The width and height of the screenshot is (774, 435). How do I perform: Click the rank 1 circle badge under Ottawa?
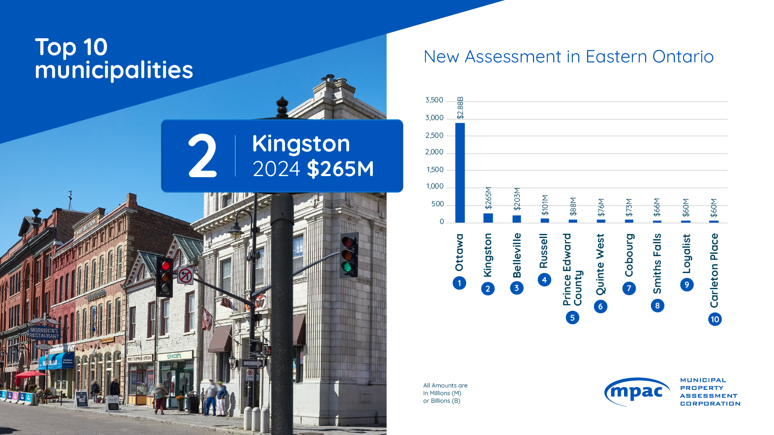click(x=459, y=283)
